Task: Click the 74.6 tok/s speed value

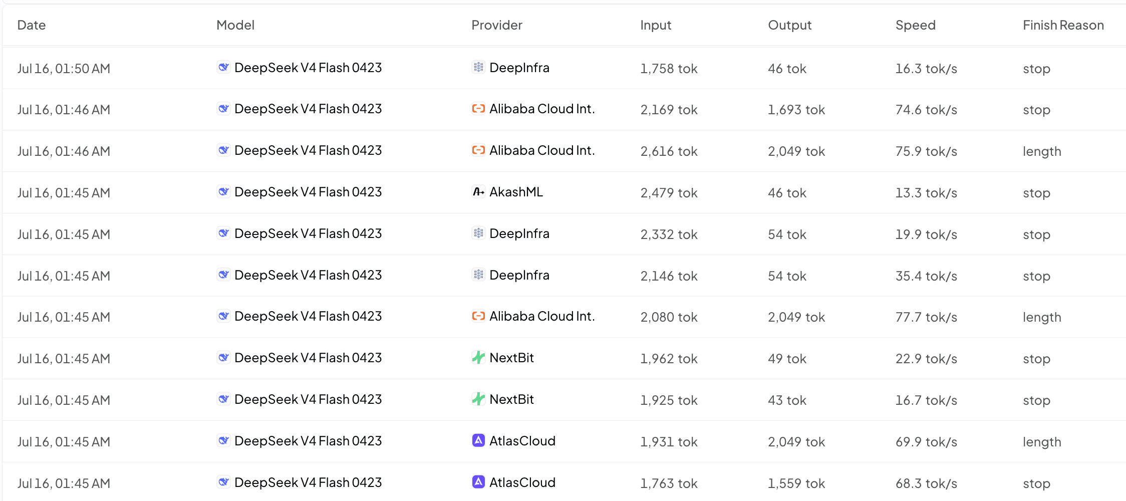Action: [926, 110]
